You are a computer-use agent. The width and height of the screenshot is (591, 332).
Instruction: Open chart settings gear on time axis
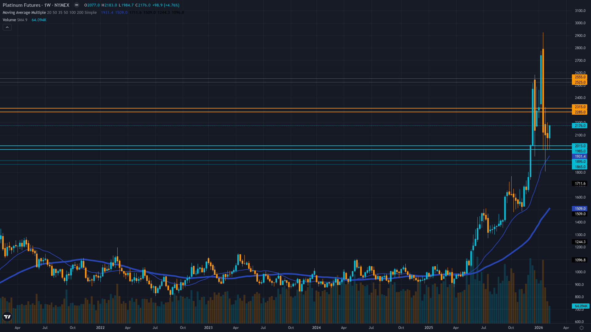[581, 328]
